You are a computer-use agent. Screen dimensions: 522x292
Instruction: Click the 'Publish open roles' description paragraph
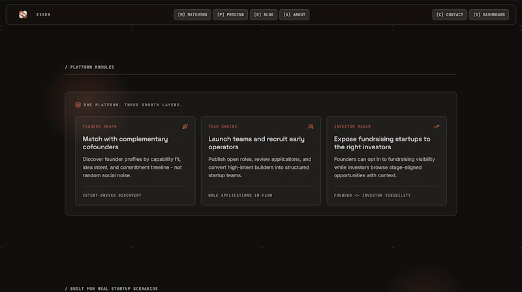pyautogui.click(x=260, y=168)
